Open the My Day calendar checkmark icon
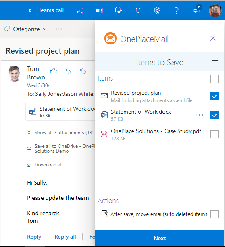225x247 pixels. (119, 10)
